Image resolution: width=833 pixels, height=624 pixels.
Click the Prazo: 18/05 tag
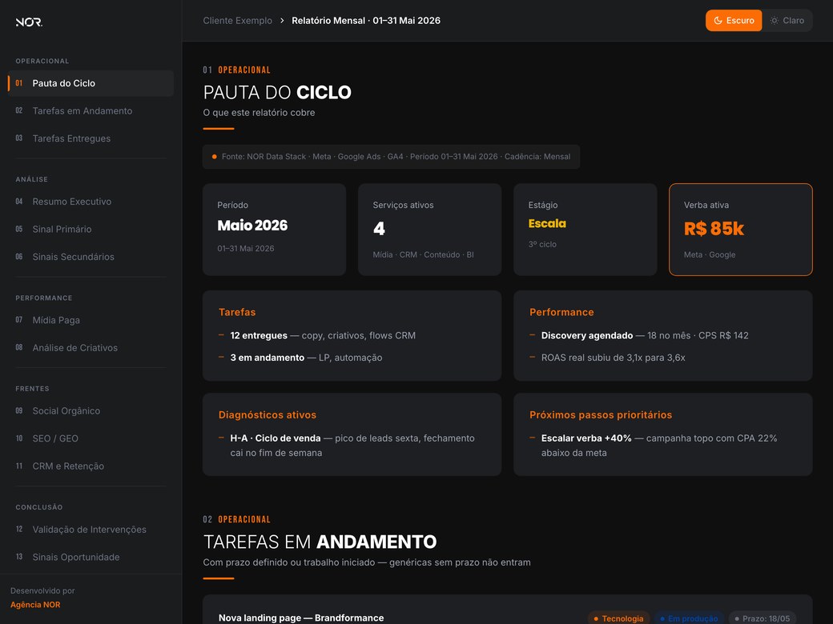tap(762, 618)
